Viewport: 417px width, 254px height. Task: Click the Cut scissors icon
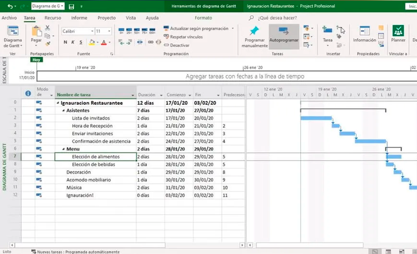[x=47, y=28]
